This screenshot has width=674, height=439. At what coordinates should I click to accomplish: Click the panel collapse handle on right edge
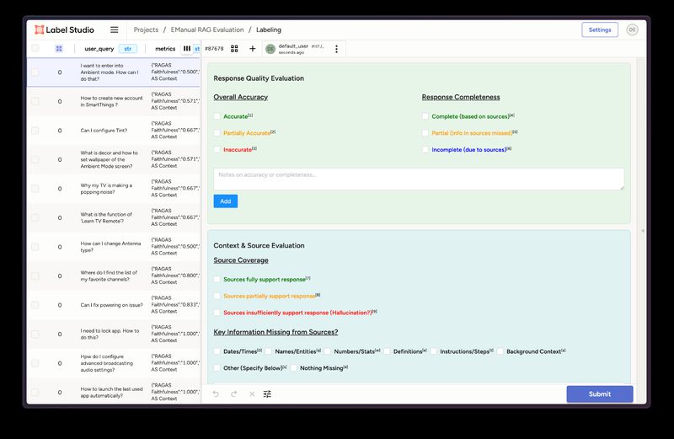pos(643,231)
